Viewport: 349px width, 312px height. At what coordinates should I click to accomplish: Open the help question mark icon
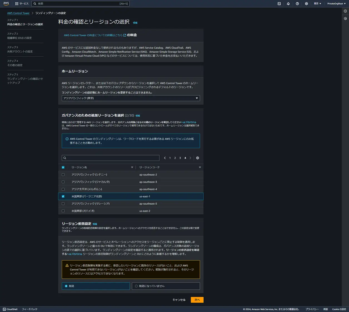tap(297, 3)
